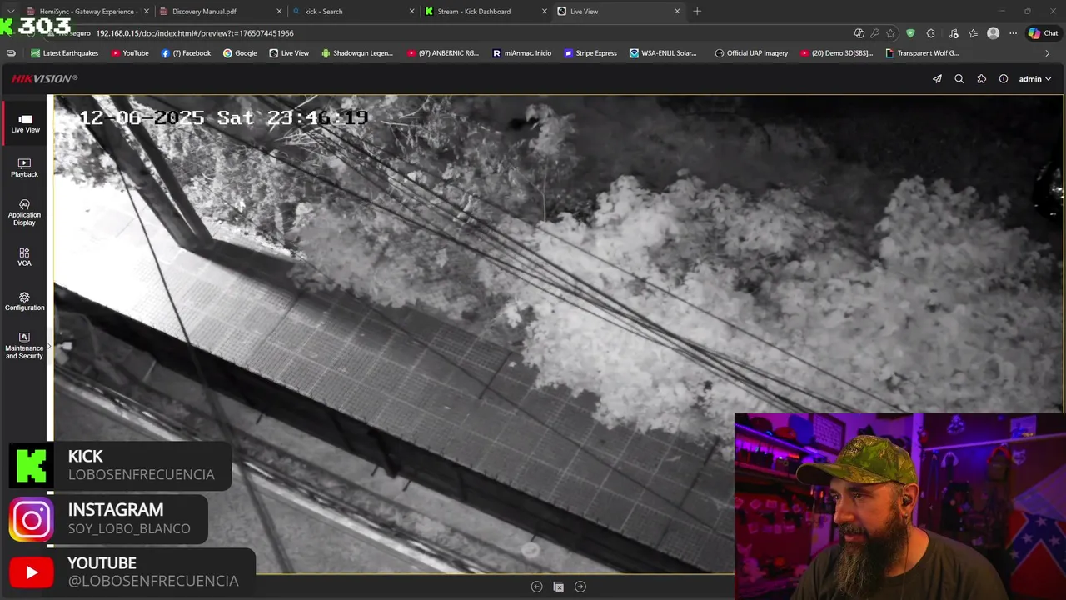
Task: Open the green shield extension icon
Action: click(x=910, y=33)
